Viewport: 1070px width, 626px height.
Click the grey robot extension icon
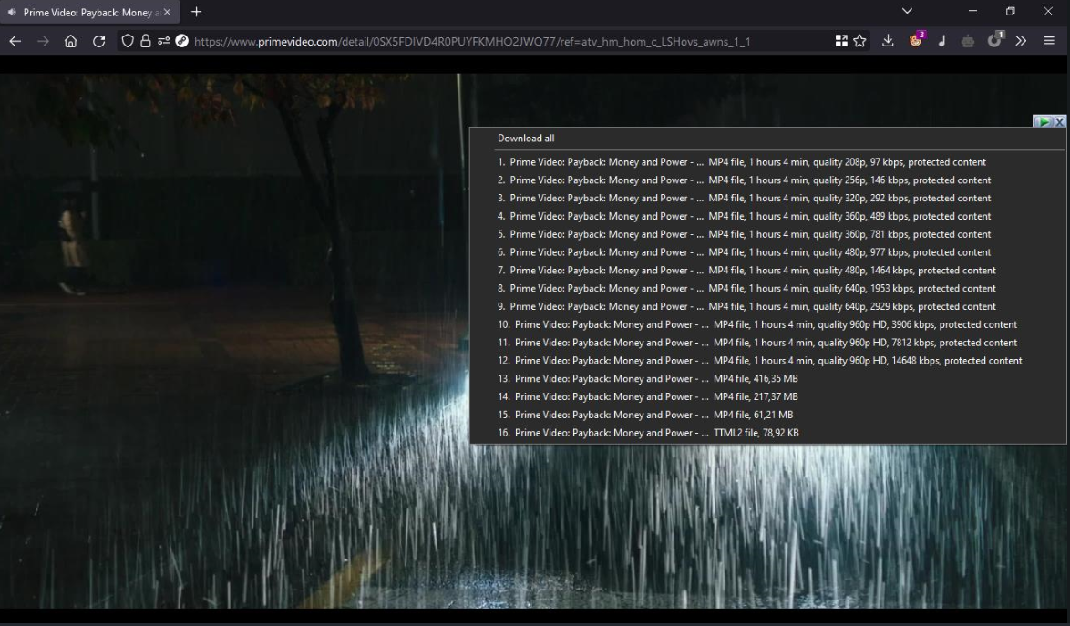(x=968, y=42)
